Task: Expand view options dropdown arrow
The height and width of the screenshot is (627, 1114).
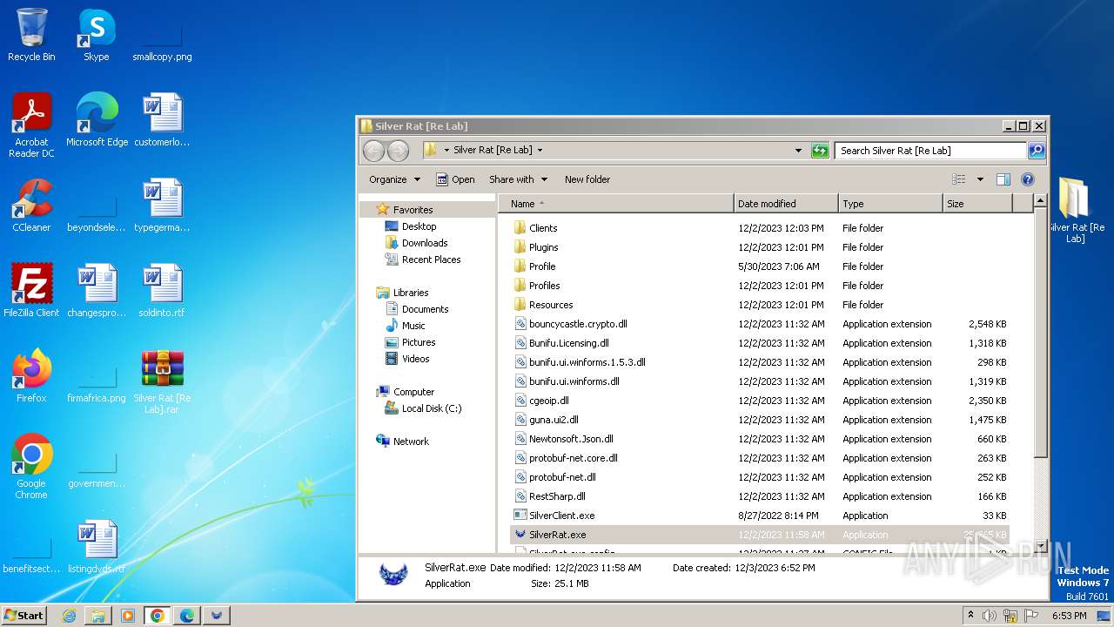Action: (x=980, y=179)
